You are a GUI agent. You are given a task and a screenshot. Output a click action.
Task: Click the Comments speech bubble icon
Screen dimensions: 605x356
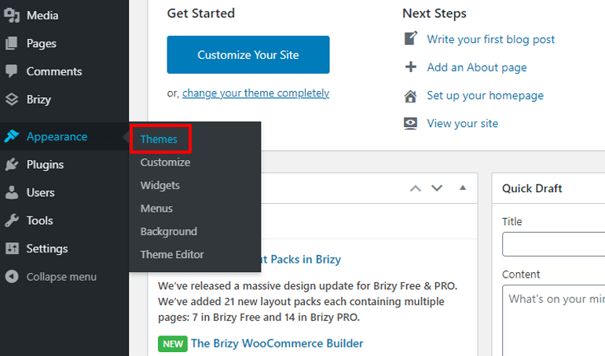pos(12,71)
